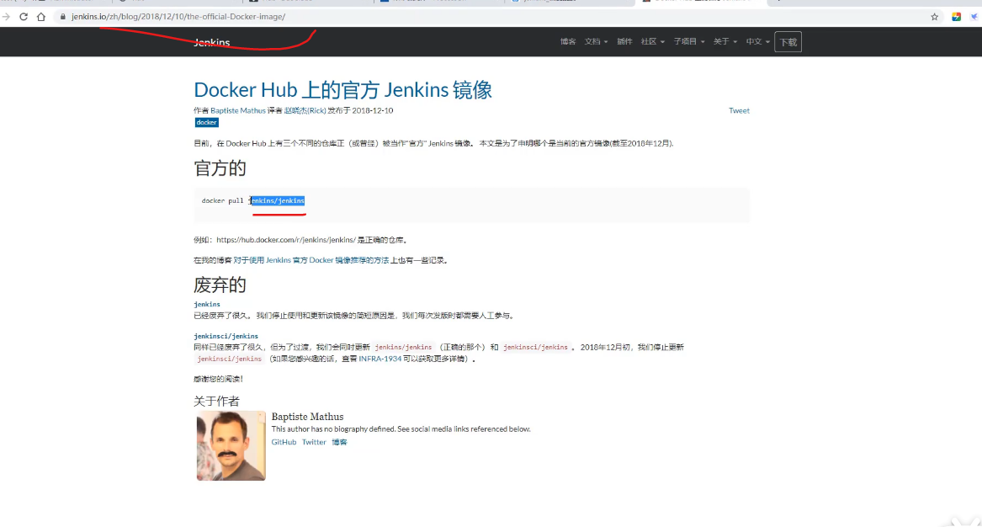Expand the 文档 dropdown menu
Image resolution: width=982 pixels, height=527 pixels.
pos(596,41)
